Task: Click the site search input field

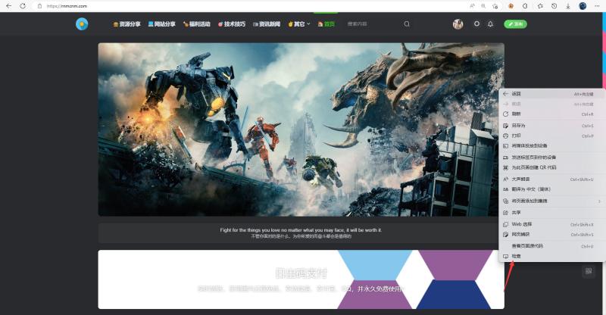Action: pos(373,24)
